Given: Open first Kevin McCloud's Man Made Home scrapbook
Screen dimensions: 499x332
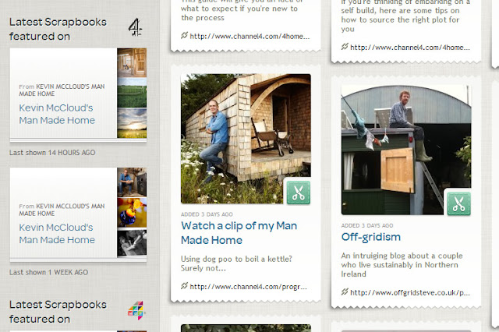Looking at the screenshot, I should [57, 114].
